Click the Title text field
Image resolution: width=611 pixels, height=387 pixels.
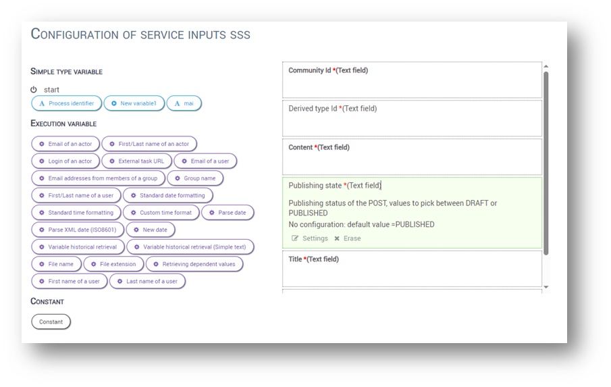pos(411,274)
